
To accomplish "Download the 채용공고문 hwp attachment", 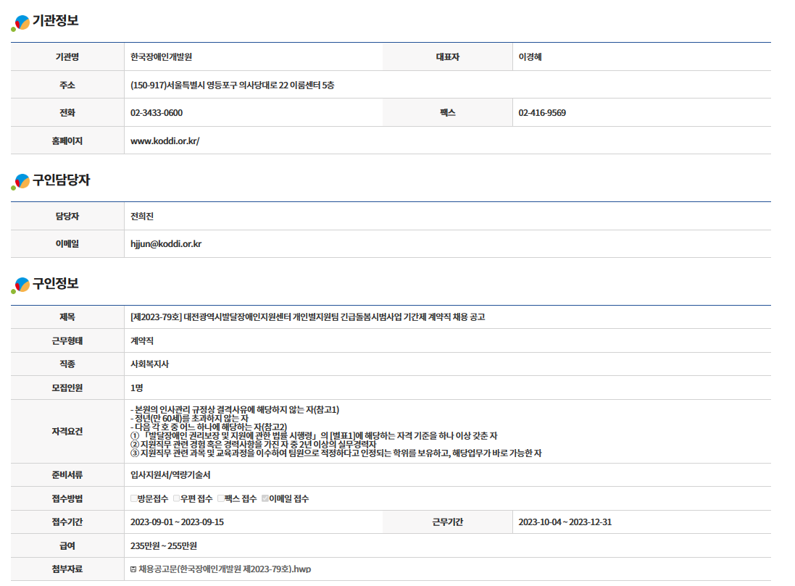I will 224,569.
